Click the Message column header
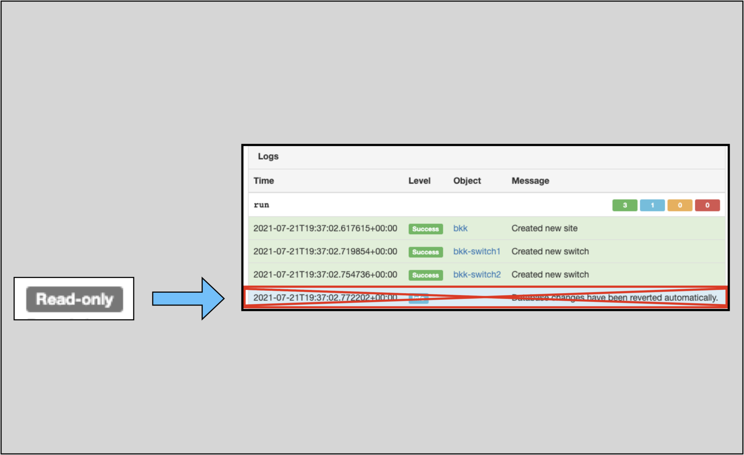The height and width of the screenshot is (455, 744). click(x=530, y=180)
